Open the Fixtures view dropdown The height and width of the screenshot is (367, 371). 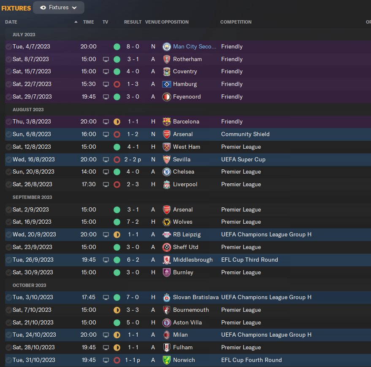(59, 8)
